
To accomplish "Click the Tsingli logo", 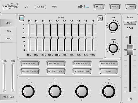I will tap(10, 6).
